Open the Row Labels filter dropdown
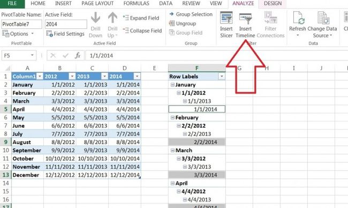Image resolution: width=348 pixels, height=208 pixels. tap(222, 77)
